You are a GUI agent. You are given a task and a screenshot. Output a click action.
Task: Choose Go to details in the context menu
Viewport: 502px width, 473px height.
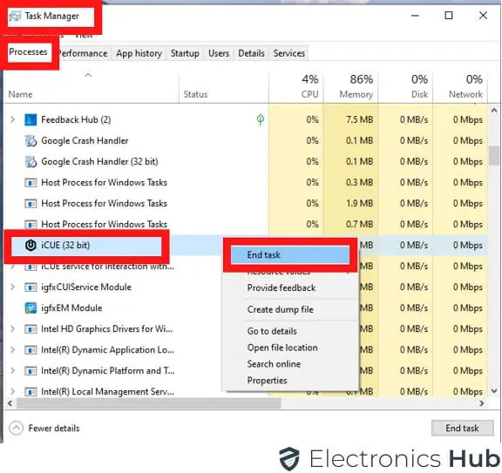(x=272, y=331)
